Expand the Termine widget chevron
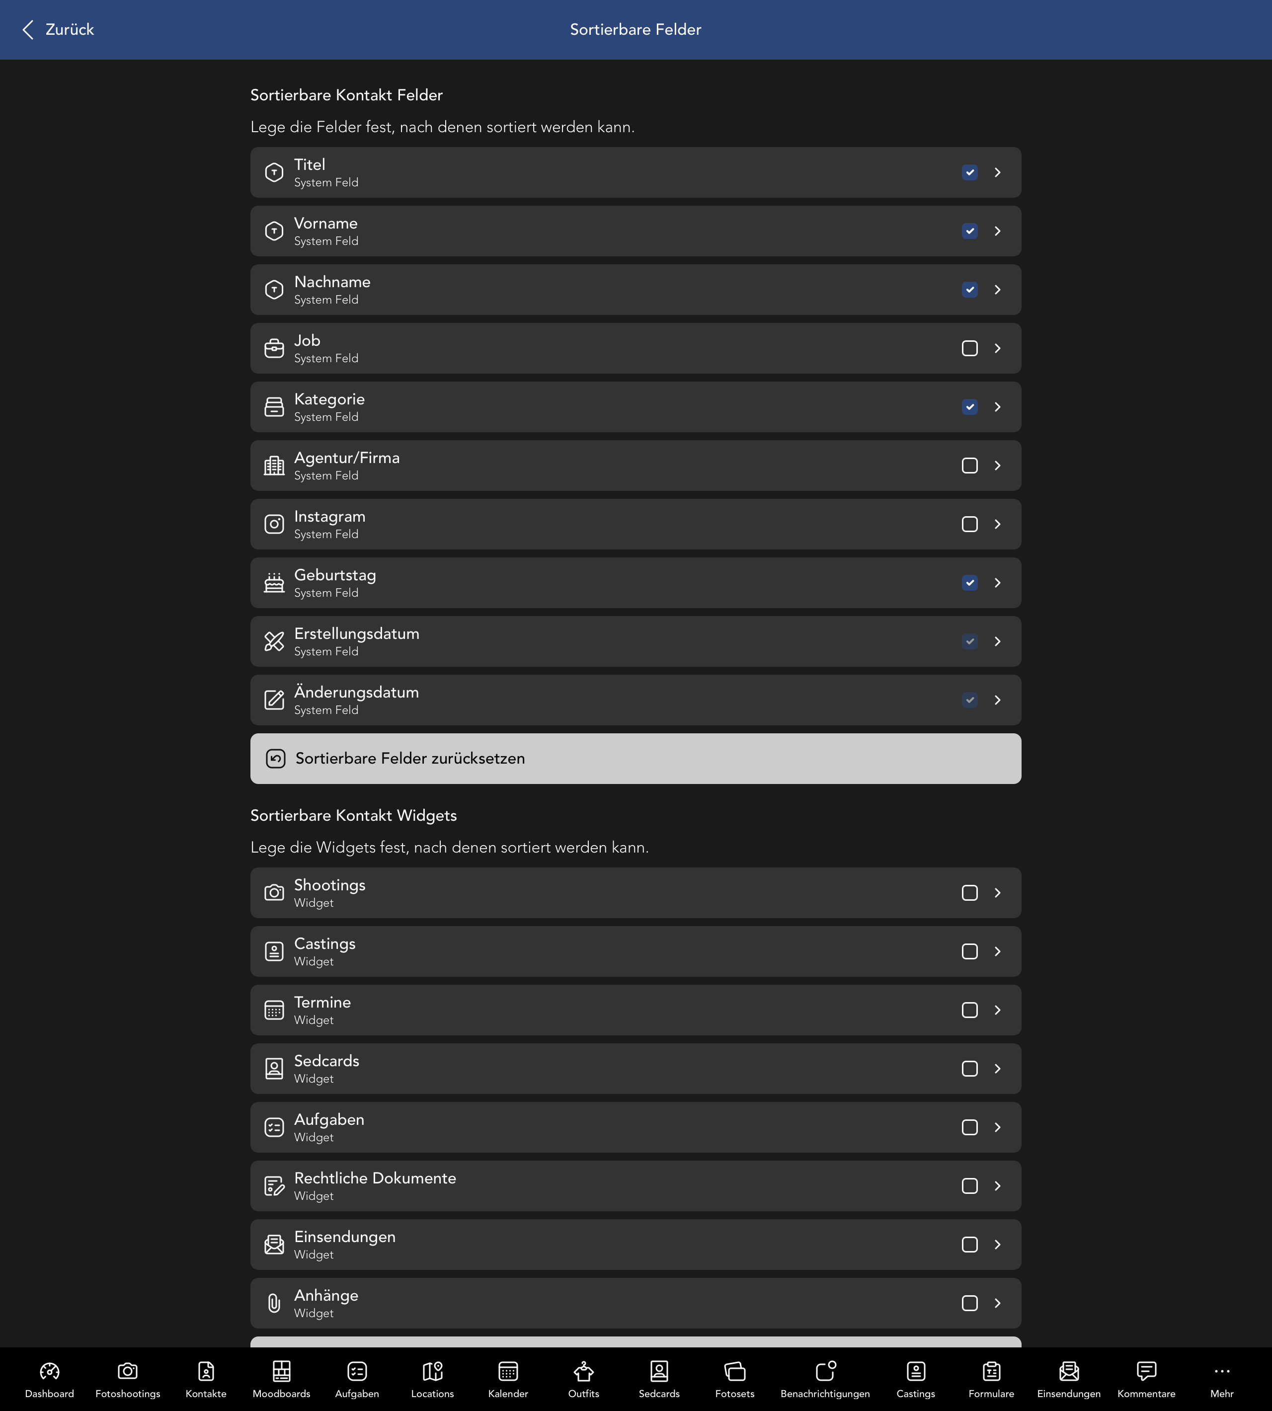This screenshot has width=1272, height=1411. click(x=997, y=1011)
